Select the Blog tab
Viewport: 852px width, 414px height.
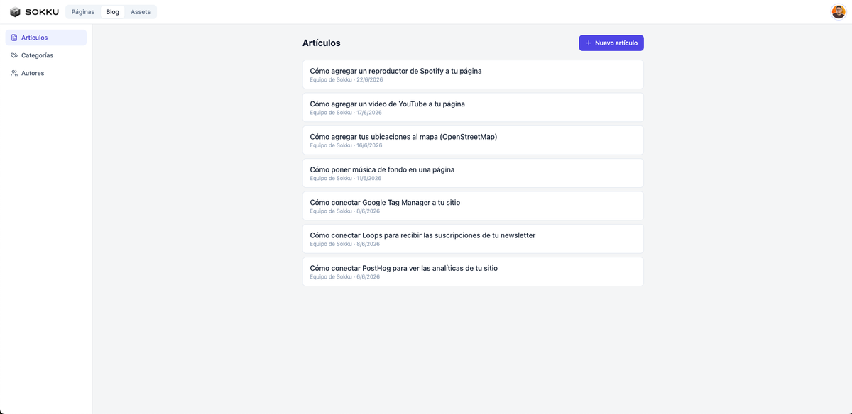(x=112, y=12)
